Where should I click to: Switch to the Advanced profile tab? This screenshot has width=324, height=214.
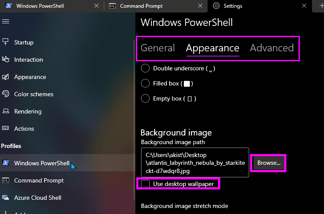[x=272, y=48]
